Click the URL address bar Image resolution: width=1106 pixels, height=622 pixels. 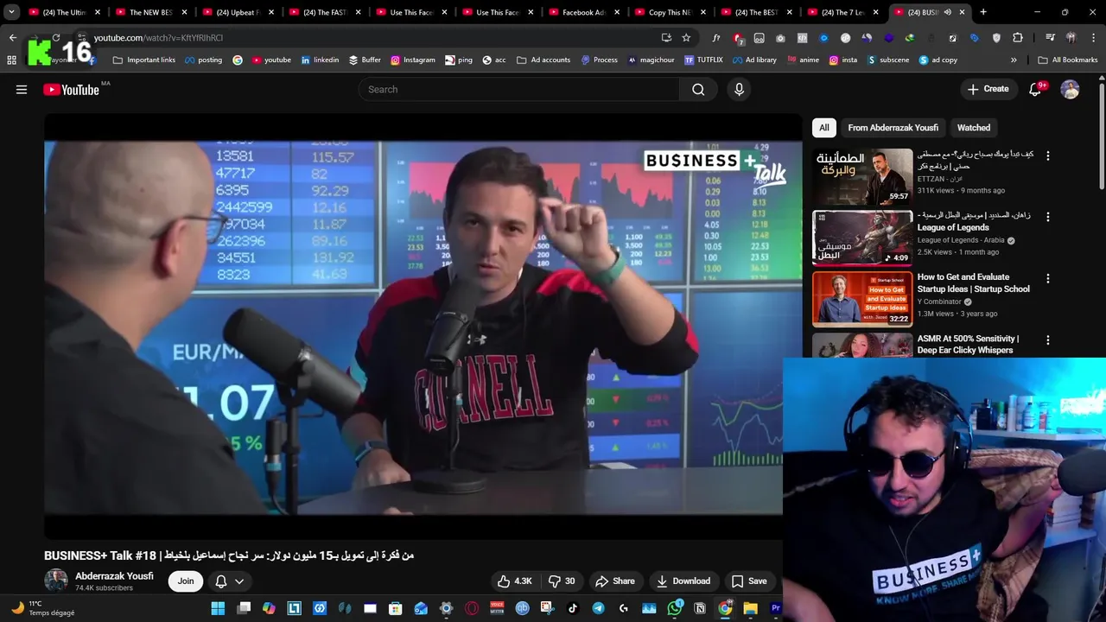coord(372,38)
